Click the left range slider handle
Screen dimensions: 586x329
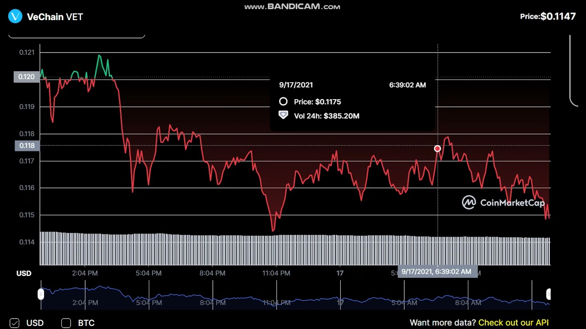[41, 294]
